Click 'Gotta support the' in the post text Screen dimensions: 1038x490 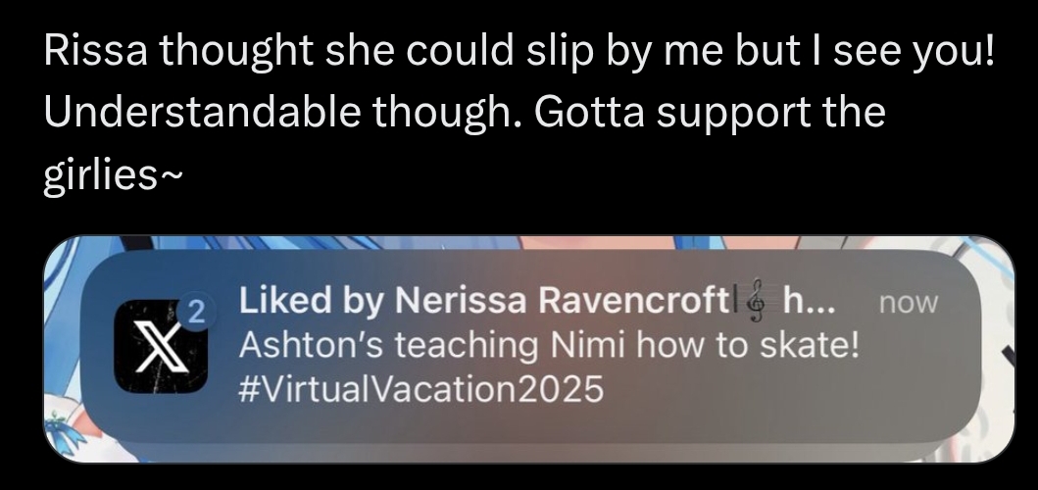tap(710, 113)
